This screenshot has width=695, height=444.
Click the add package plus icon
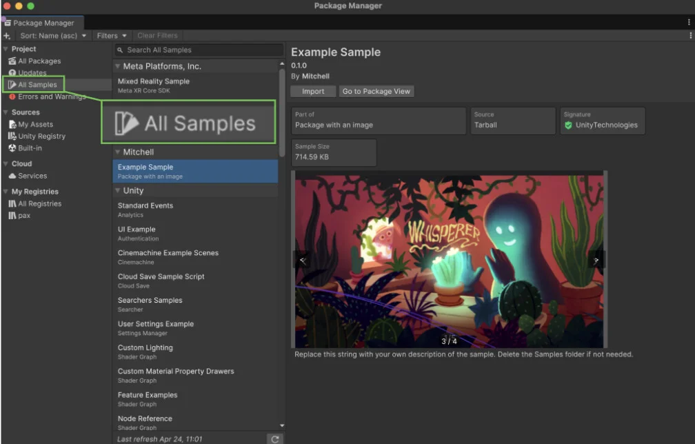pyautogui.click(x=7, y=35)
